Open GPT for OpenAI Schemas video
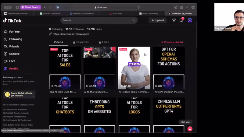The height and width of the screenshot is (137, 244). (x=169, y=68)
